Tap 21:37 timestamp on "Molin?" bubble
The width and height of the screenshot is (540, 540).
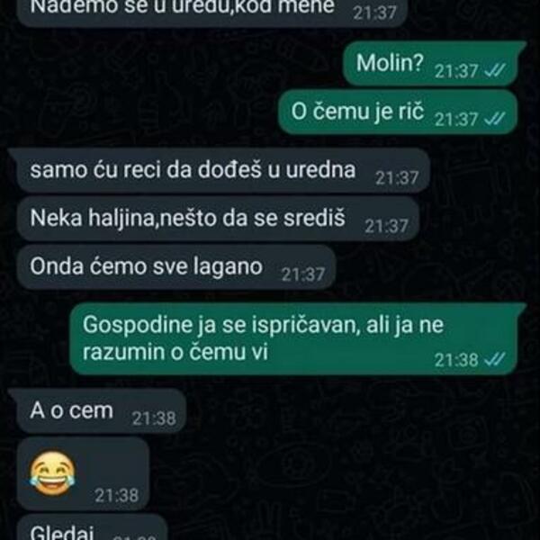pyautogui.click(x=456, y=71)
